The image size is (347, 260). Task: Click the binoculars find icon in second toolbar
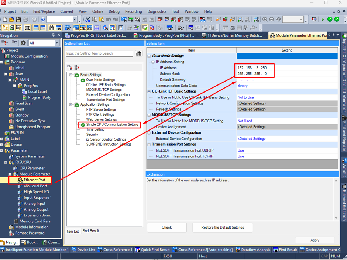(52, 28)
